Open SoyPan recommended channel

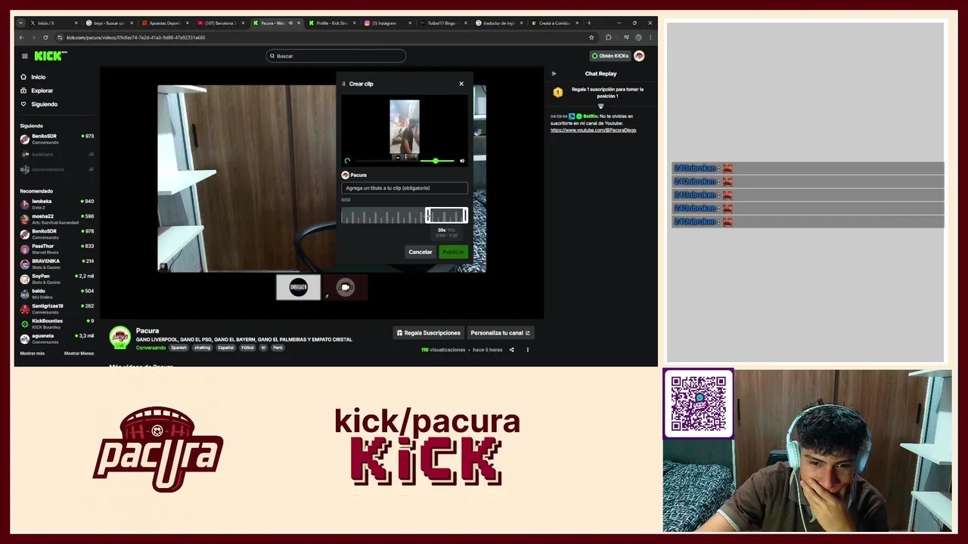57,279
